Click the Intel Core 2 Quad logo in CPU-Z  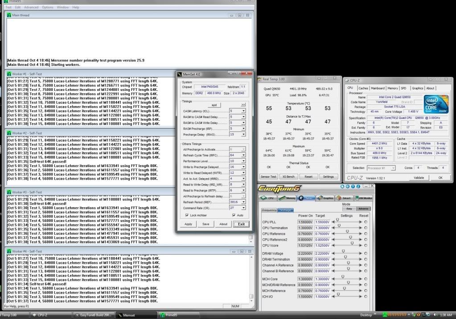pos(435,104)
